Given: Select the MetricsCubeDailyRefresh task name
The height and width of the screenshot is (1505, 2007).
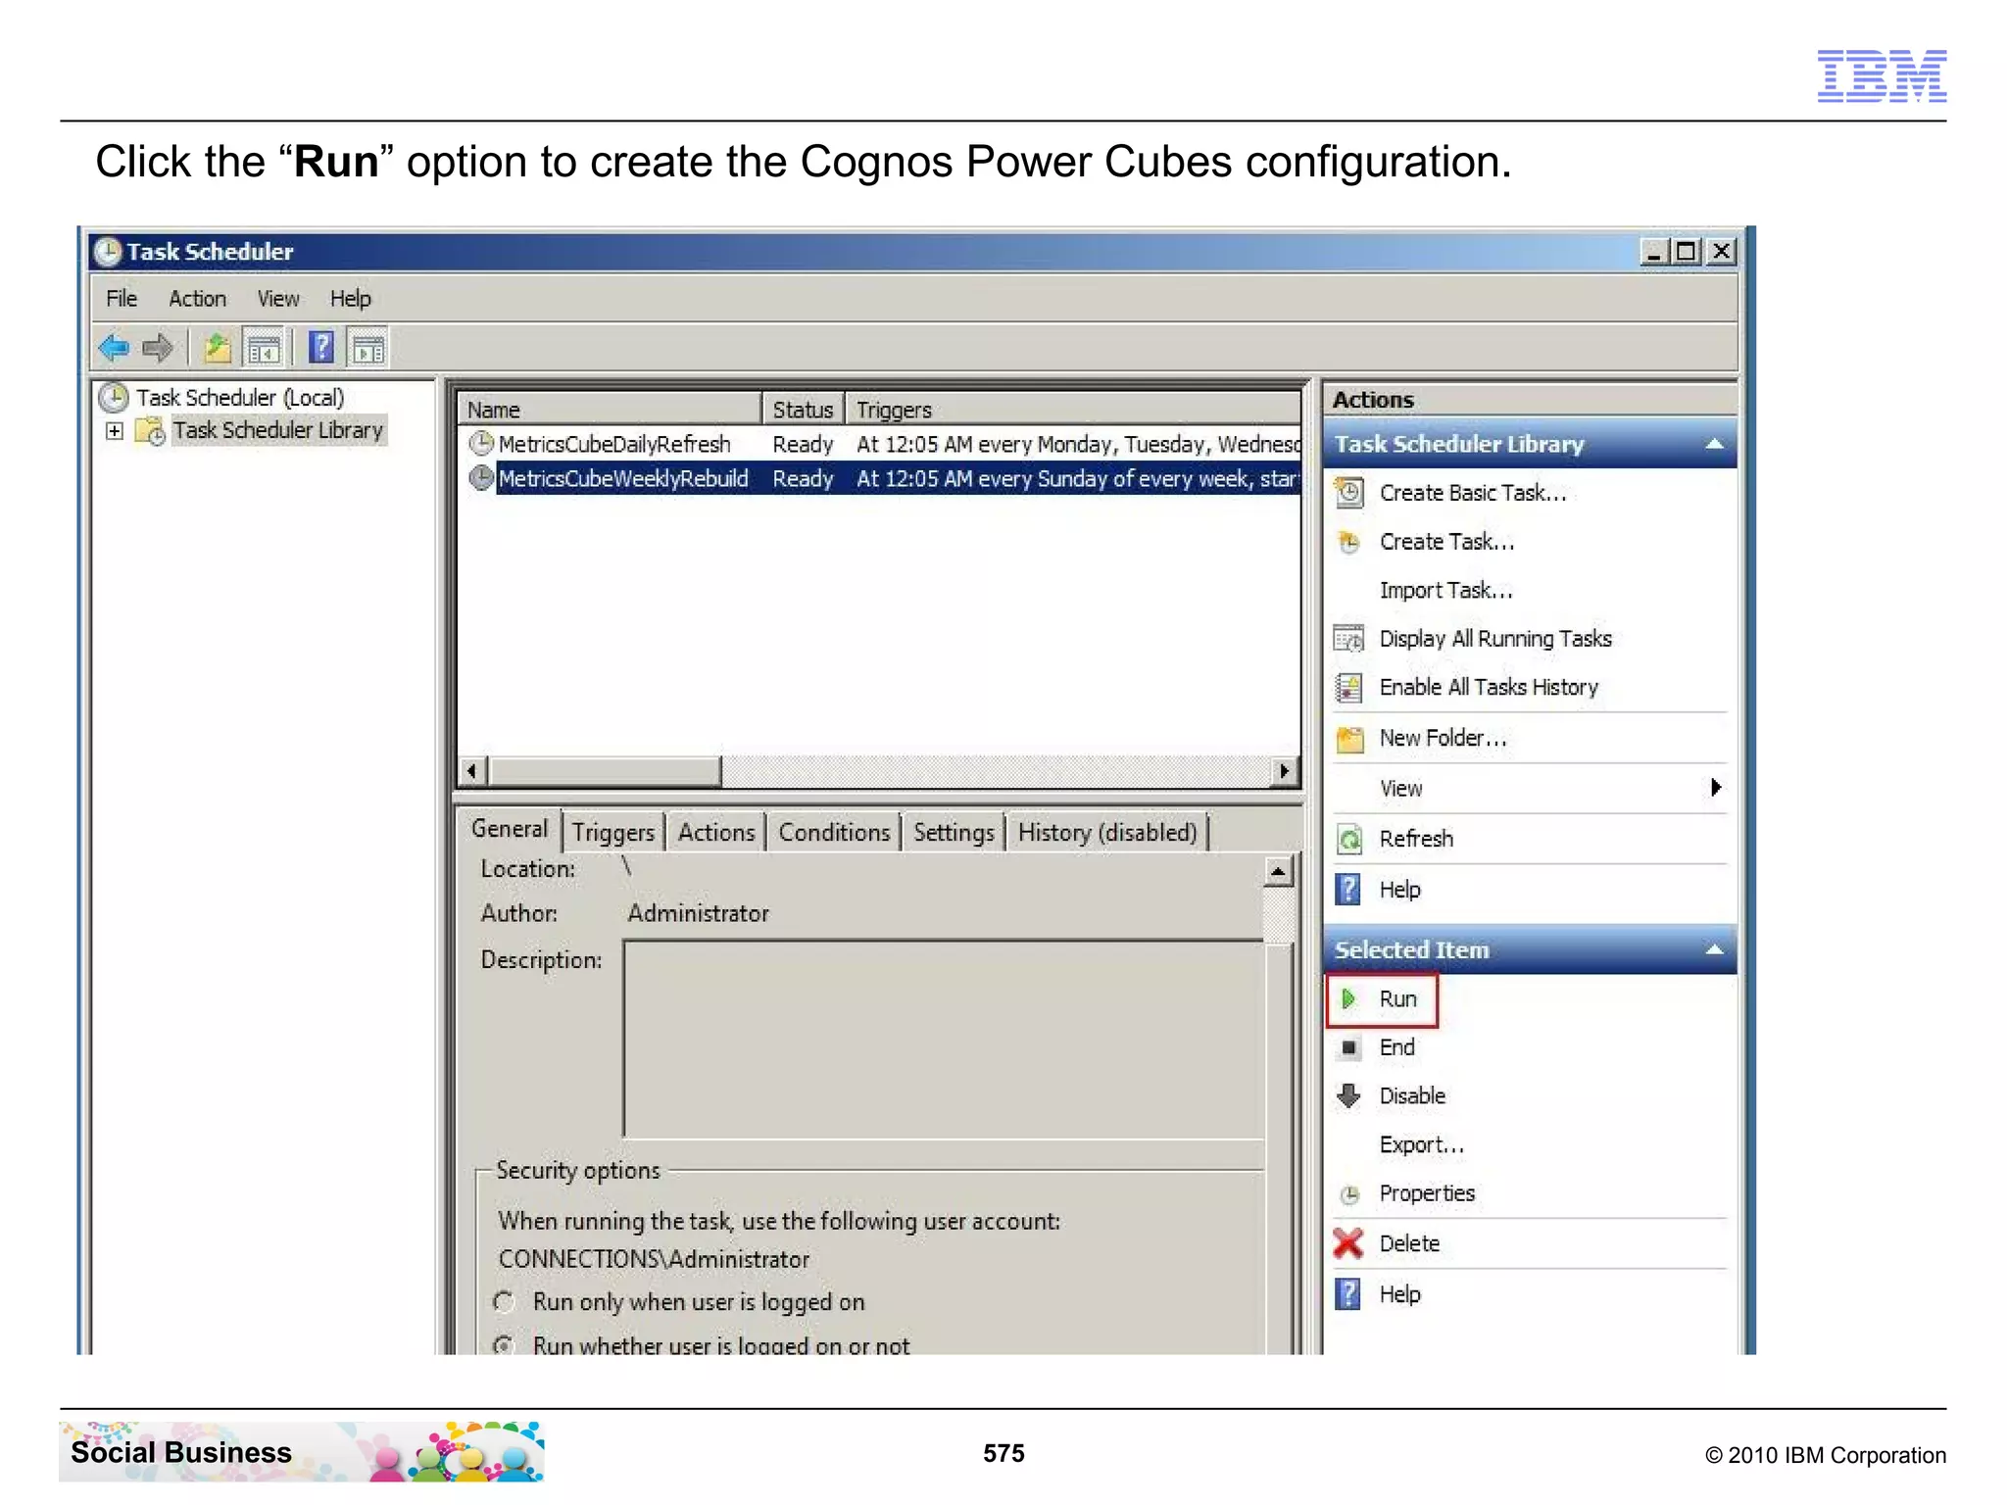Looking at the screenshot, I should [x=614, y=444].
